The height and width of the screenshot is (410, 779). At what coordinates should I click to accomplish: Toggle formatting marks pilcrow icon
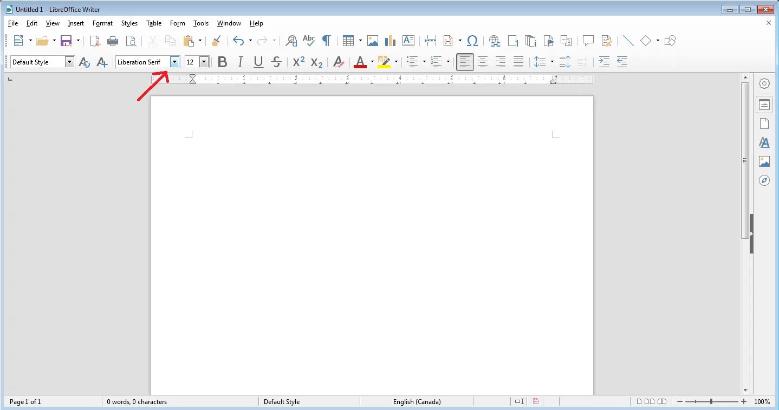pyautogui.click(x=326, y=41)
